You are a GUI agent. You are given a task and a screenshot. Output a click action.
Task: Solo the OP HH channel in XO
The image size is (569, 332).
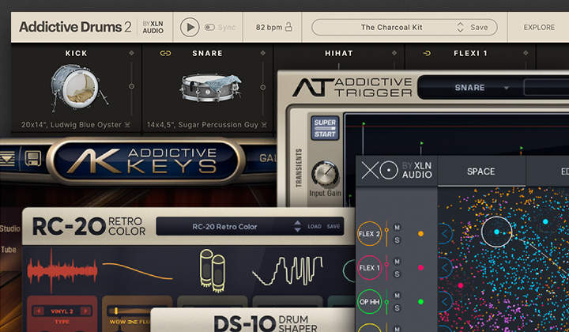click(x=397, y=308)
